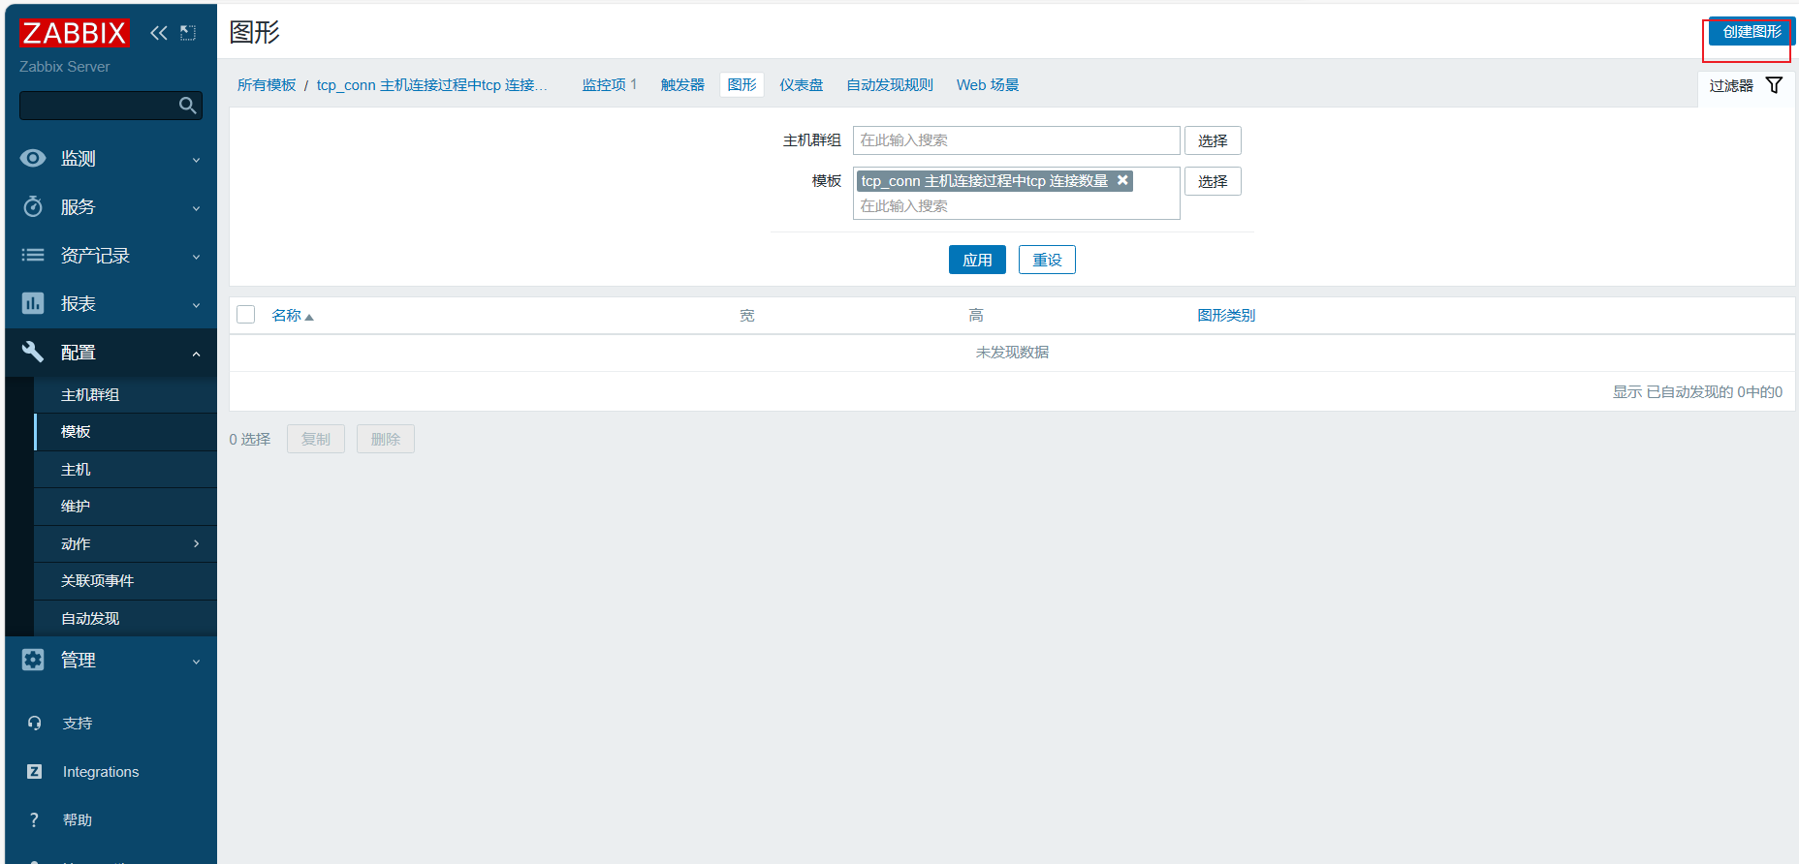Click the gear icon beside 管理
This screenshot has width=1799, height=864.
tap(33, 660)
